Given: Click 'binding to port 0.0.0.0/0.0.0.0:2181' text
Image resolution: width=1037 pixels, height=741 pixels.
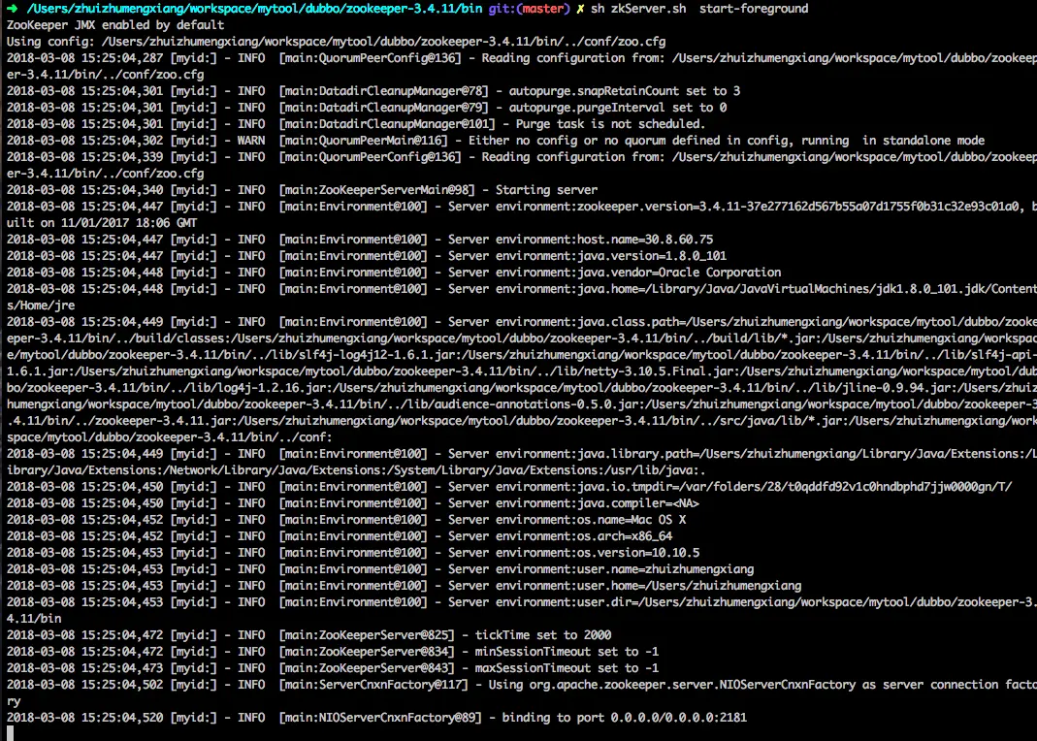Looking at the screenshot, I should 625,718.
